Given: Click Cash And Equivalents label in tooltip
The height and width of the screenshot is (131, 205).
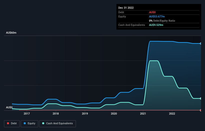Looking at the screenshot, I should (x=132, y=25).
